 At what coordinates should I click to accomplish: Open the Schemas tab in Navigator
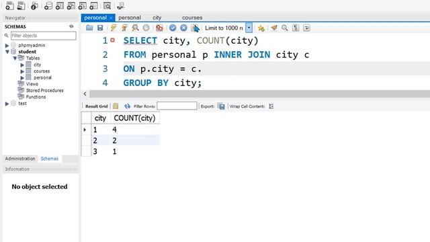click(49, 159)
